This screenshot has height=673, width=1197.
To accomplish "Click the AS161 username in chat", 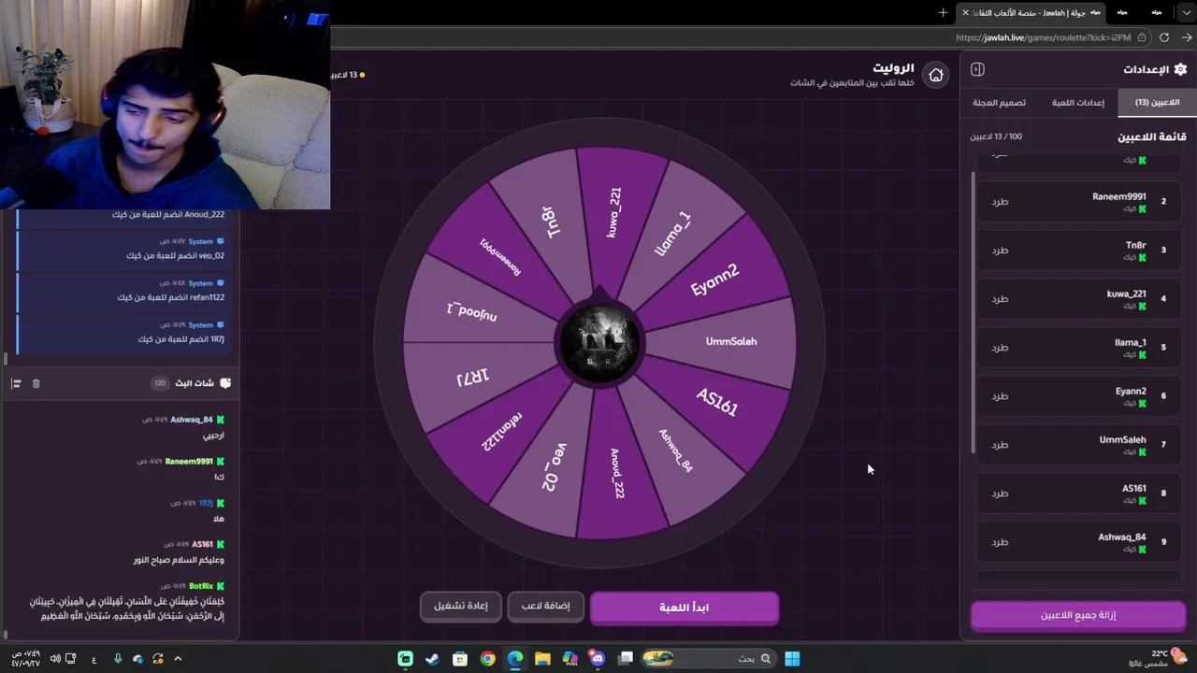I will [202, 544].
